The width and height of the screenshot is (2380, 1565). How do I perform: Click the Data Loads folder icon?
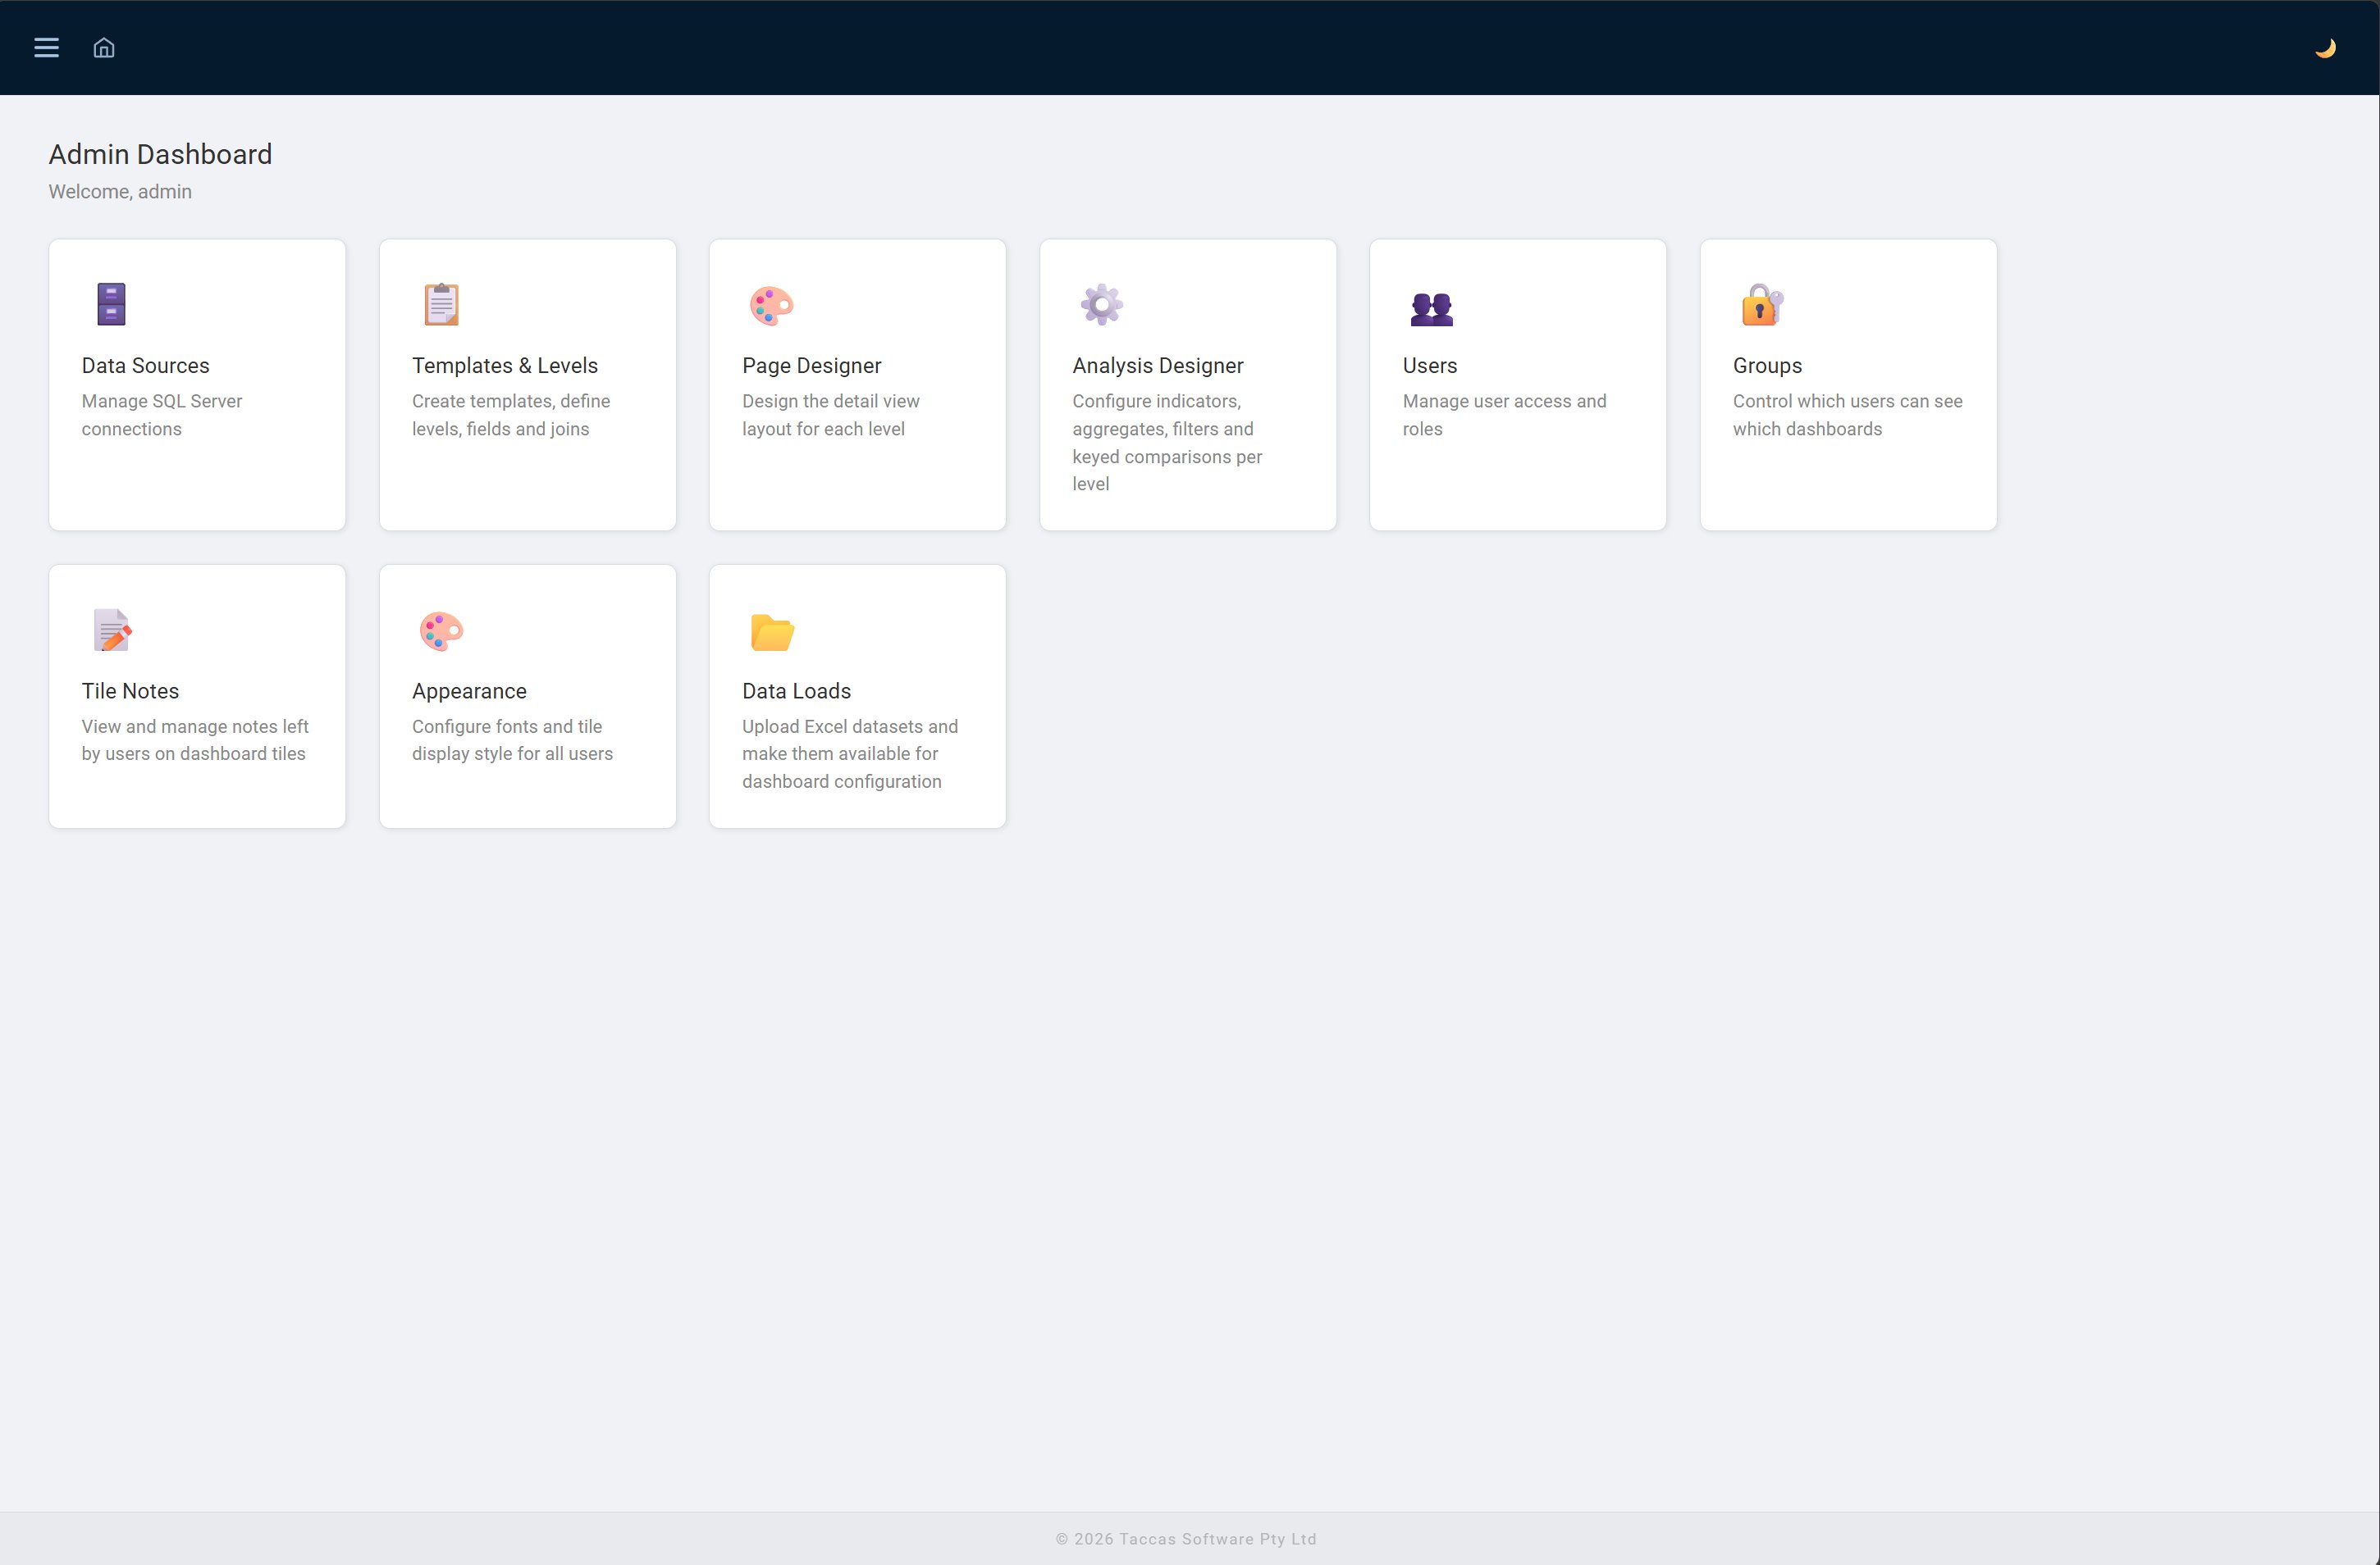tap(772, 633)
